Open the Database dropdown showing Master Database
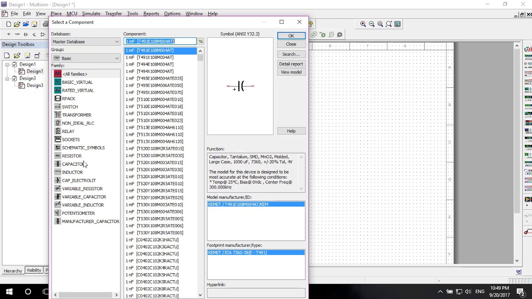The width and height of the screenshot is (532, 299). click(x=86, y=42)
